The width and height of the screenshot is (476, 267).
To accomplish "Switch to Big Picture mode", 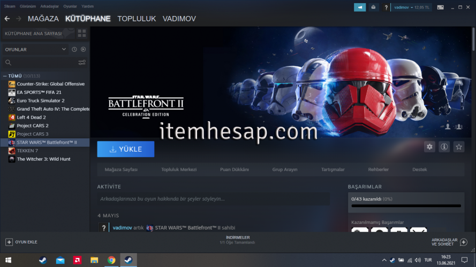I will click(440, 7).
